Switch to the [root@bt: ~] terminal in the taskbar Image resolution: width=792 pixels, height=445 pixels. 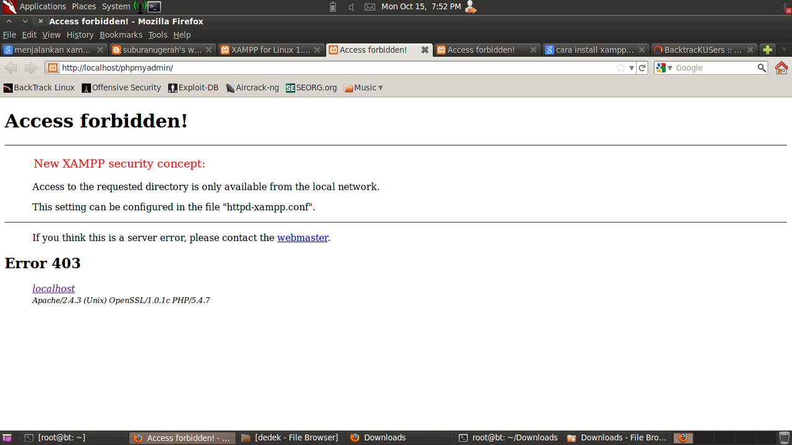(74, 438)
